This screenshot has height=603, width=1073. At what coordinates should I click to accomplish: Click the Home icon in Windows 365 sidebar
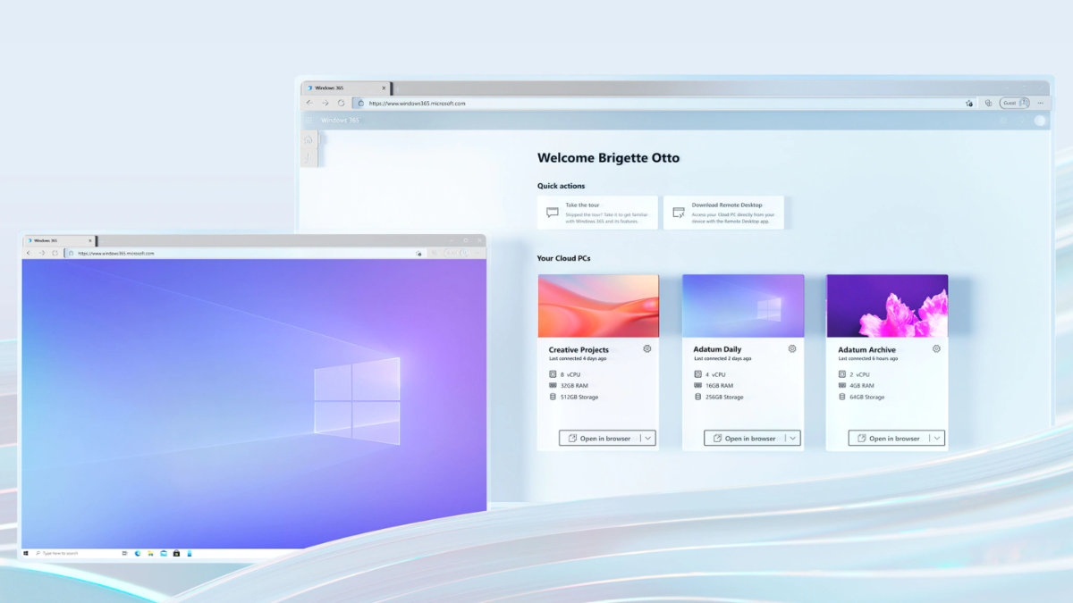[x=308, y=139]
